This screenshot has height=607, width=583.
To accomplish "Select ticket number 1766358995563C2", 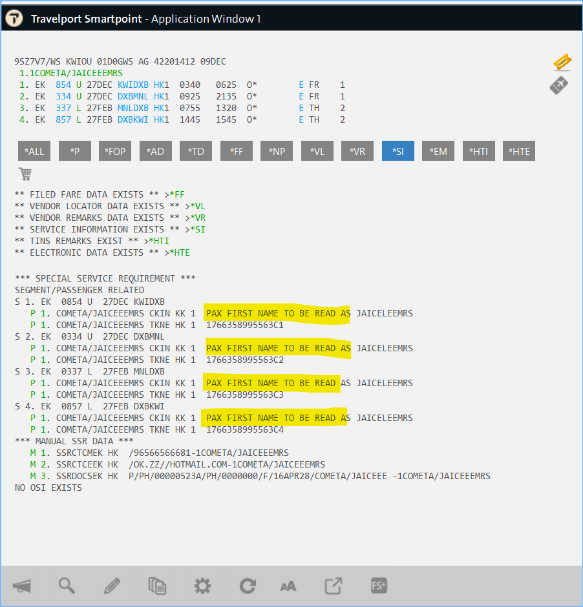I will coord(245,360).
